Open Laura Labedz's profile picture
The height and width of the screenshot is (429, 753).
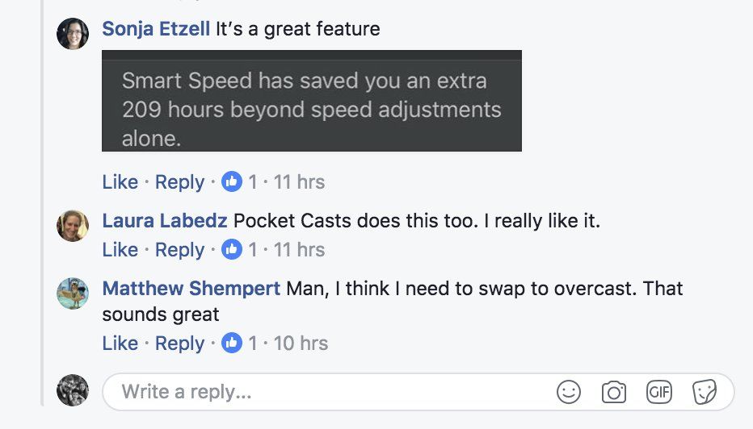point(73,226)
